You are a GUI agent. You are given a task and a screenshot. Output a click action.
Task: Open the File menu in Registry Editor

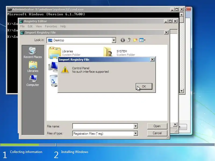22,26
